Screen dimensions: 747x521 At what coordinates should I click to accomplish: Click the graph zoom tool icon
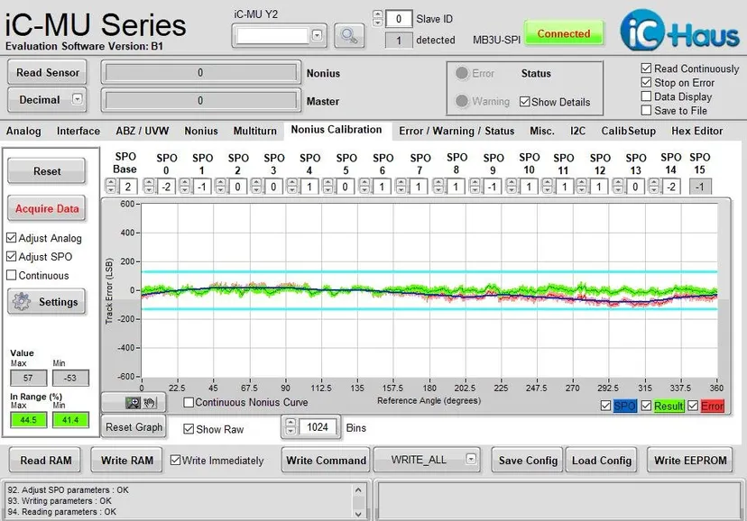click(133, 403)
